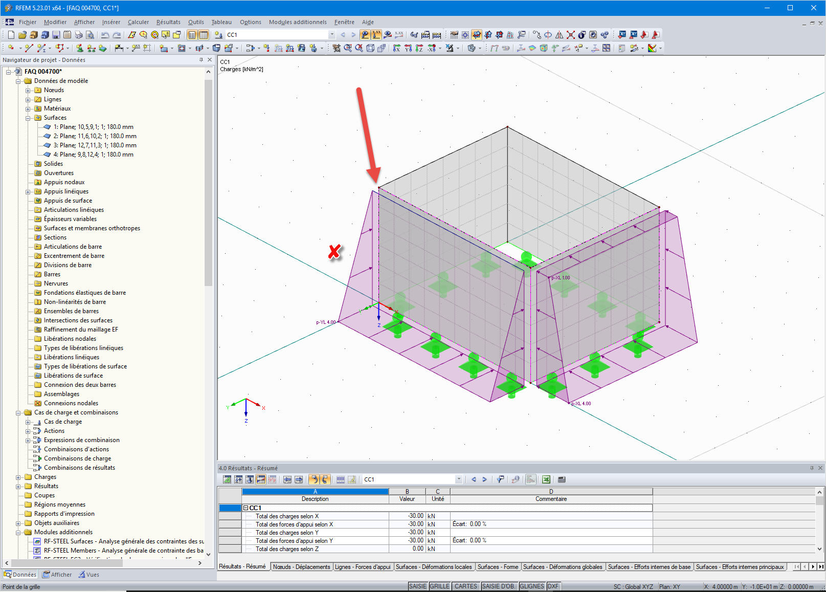This screenshot has width=826, height=592.
Task: Open the Fichier menu
Action: tap(28, 22)
